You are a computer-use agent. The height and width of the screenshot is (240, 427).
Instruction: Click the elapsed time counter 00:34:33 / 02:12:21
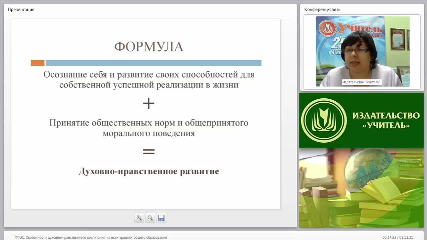click(398, 237)
